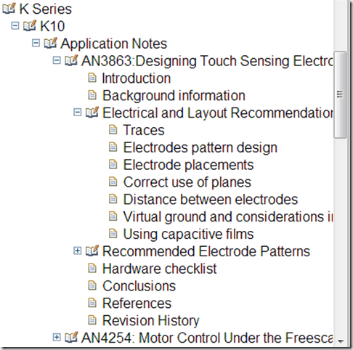This screenshot has width=353, height=350.
Task: Click the Revision History page icon
Action: [92, 320]
